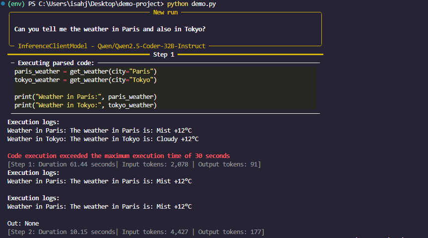Click the print "Weather in Paris:" code line
This screenshot has width=428, height=238.
pyautogui.click(x=85, y=96)
